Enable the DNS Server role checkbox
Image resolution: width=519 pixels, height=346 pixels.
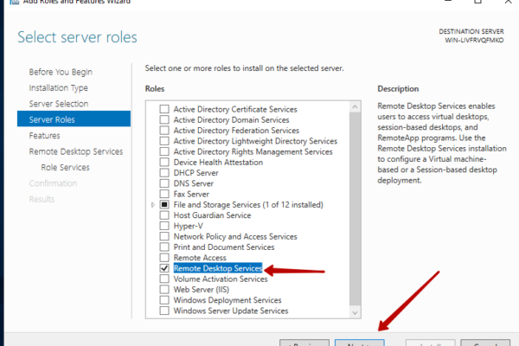(164, 183)
